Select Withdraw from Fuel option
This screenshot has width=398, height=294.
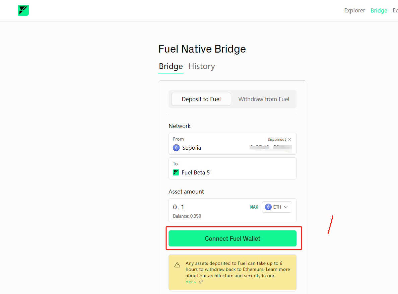[263, 99]
